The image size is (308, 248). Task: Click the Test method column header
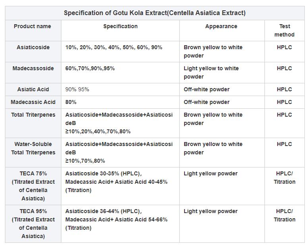(x=284, y=31)
